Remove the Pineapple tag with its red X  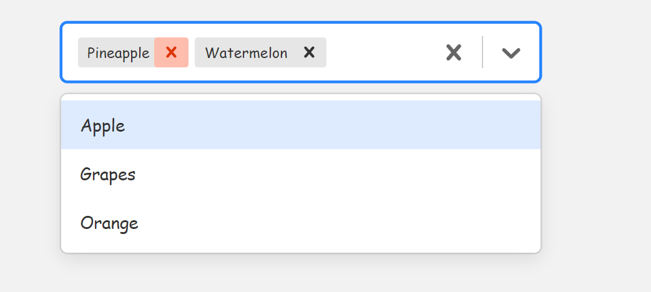point(171,52)
